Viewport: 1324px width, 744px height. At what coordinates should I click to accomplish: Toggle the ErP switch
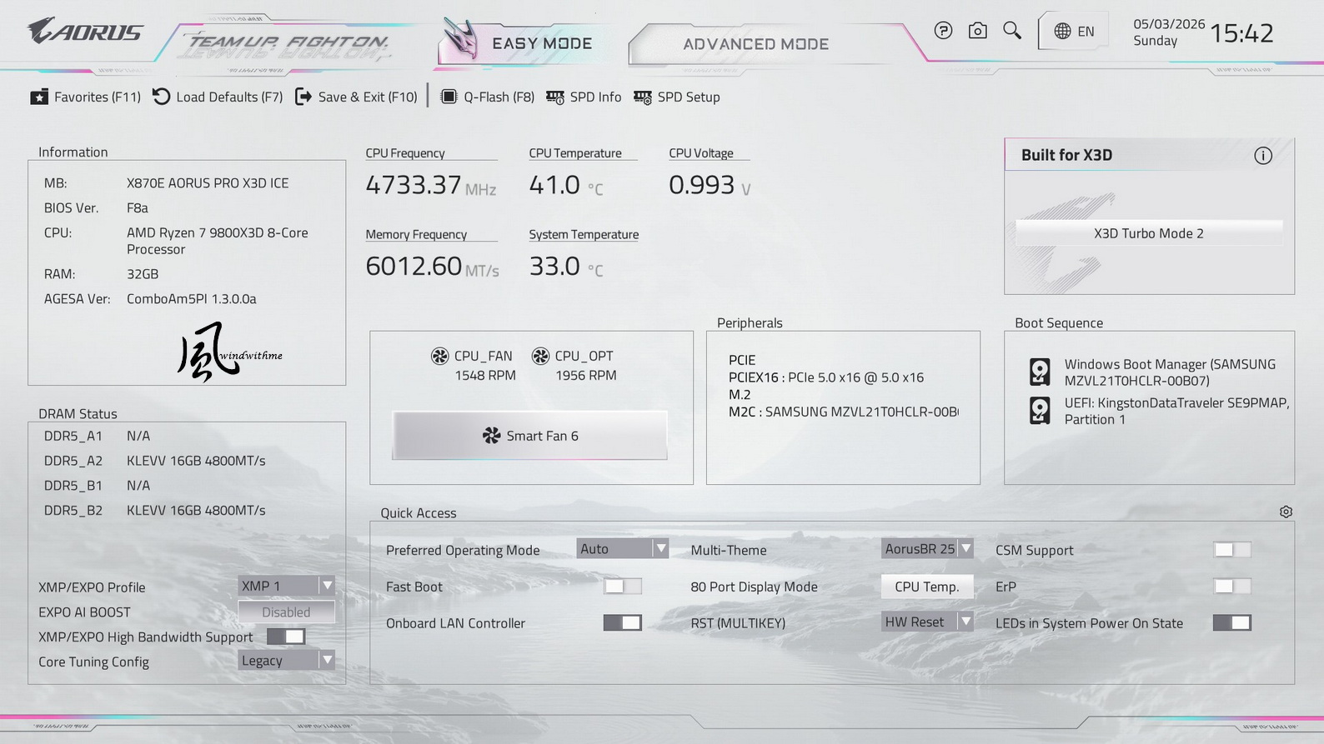click(1232, 587)
